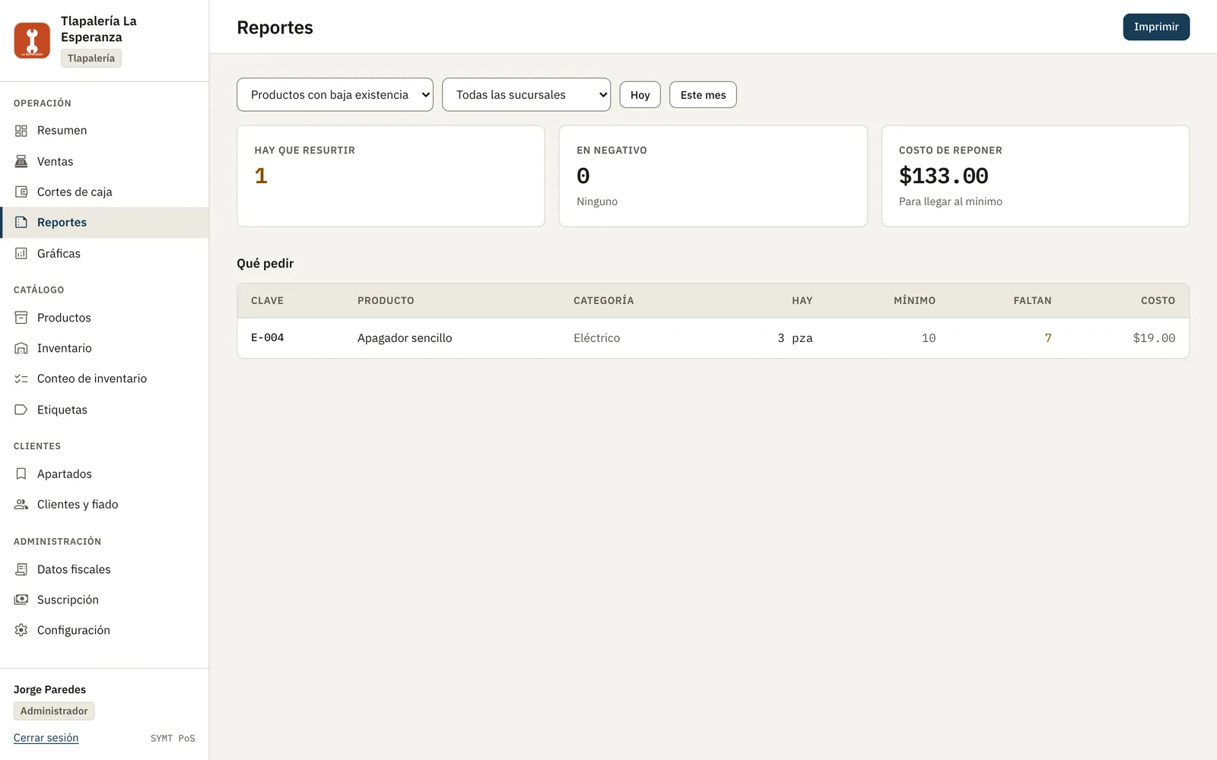The image size is (1217, 760).
Task: Click the Resumen grid icon
Action: click(21, 131)
